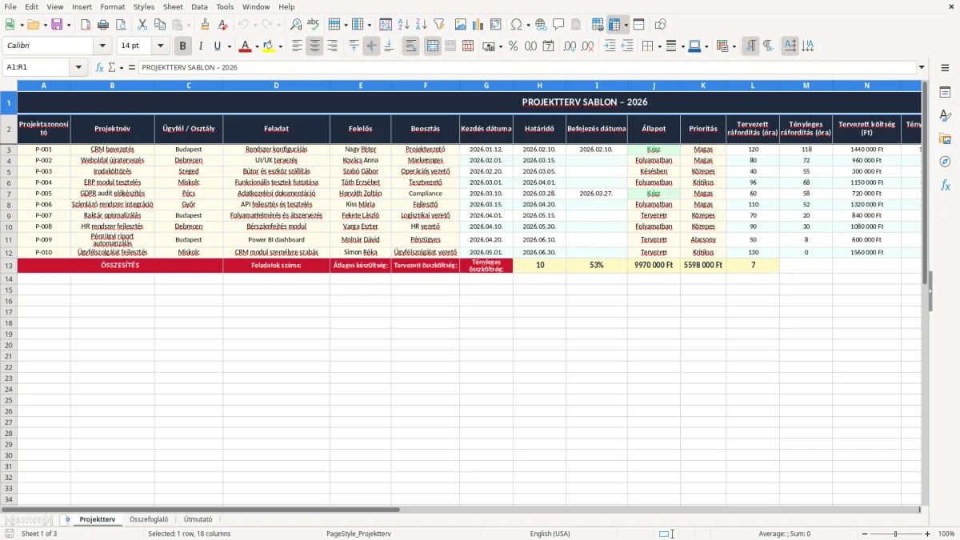Increase indent

610,46
